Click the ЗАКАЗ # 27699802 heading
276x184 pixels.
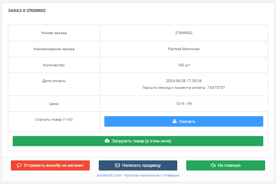[27, 10]
